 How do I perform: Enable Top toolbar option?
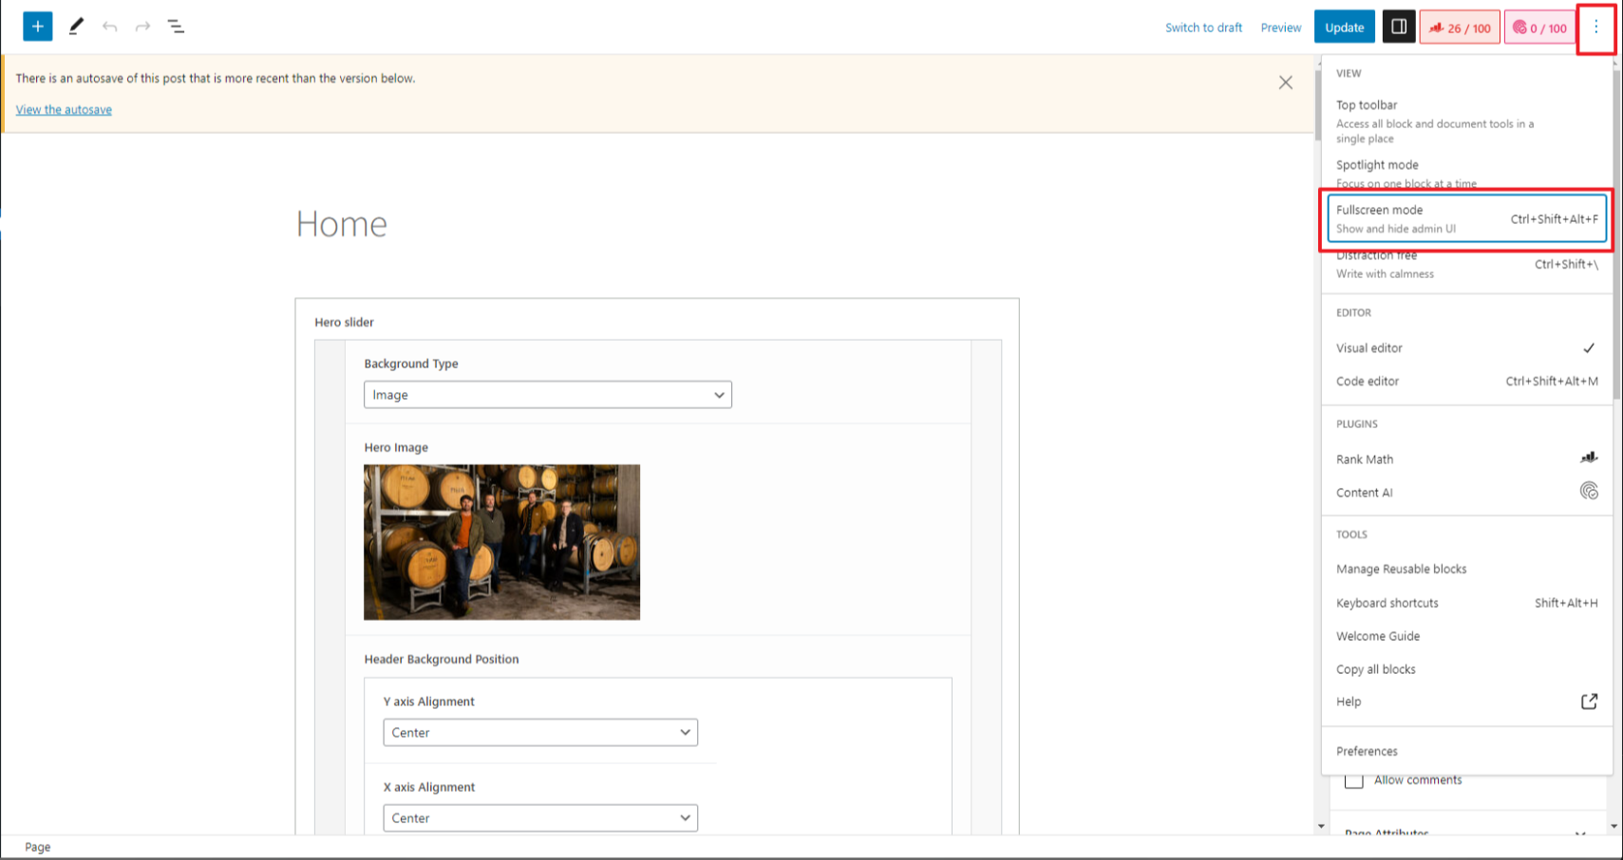click(1466, 121)
